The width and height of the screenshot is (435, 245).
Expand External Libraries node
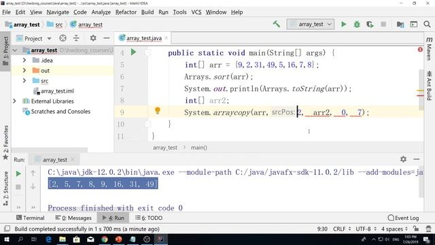click(x=15, y=101)
